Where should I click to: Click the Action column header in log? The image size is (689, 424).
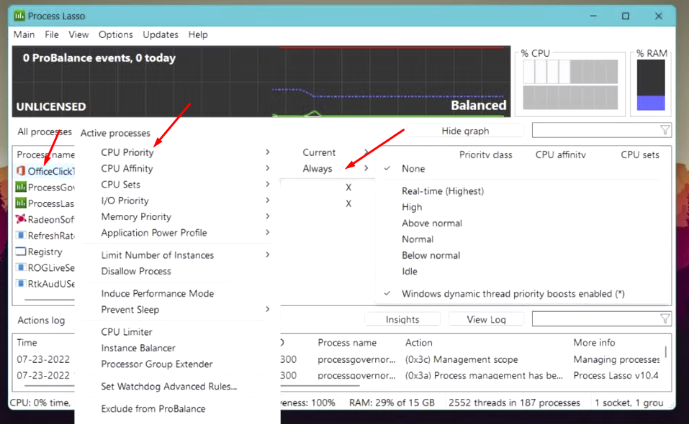[418, 343]
